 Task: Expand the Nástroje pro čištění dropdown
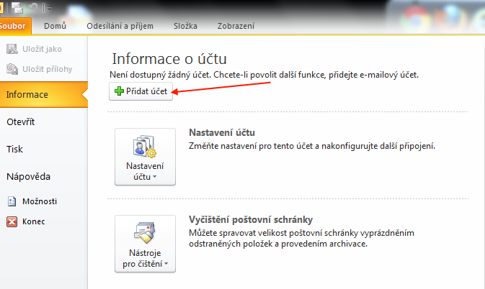tap(145, 244)
